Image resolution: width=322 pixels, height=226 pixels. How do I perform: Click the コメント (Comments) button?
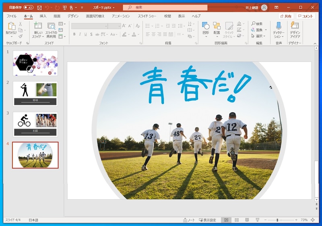tap(305, 16)
